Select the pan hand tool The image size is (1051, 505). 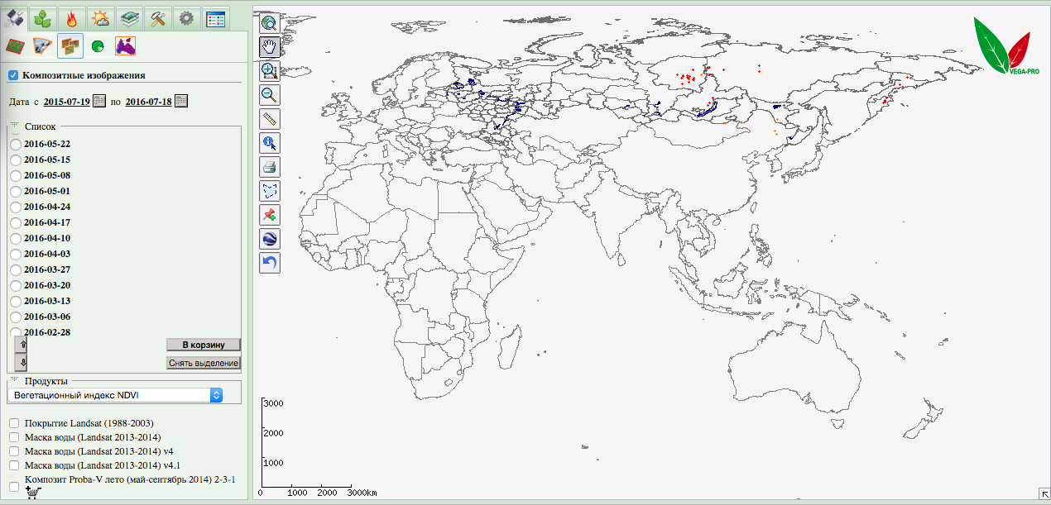[269, 46]
